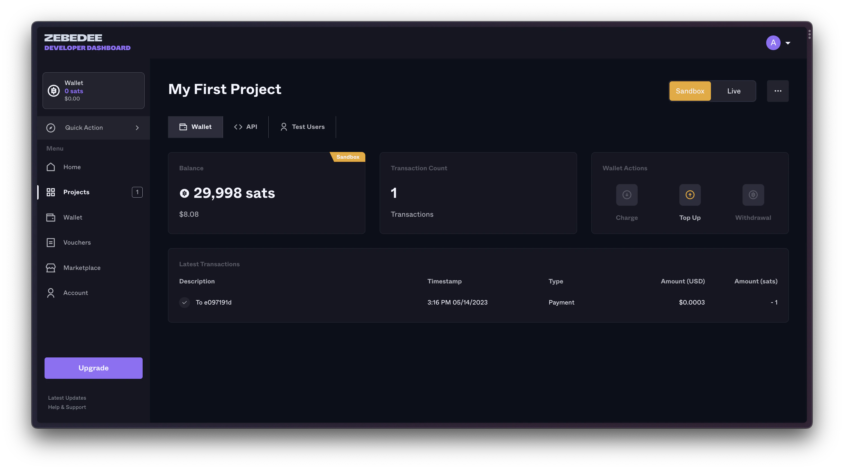Open the Help & Support link

67,407
